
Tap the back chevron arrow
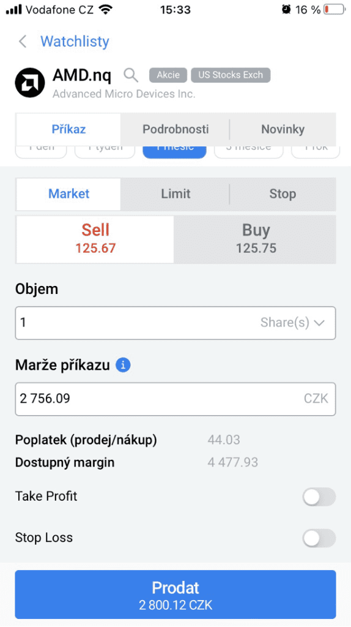[x=23, y=41]
